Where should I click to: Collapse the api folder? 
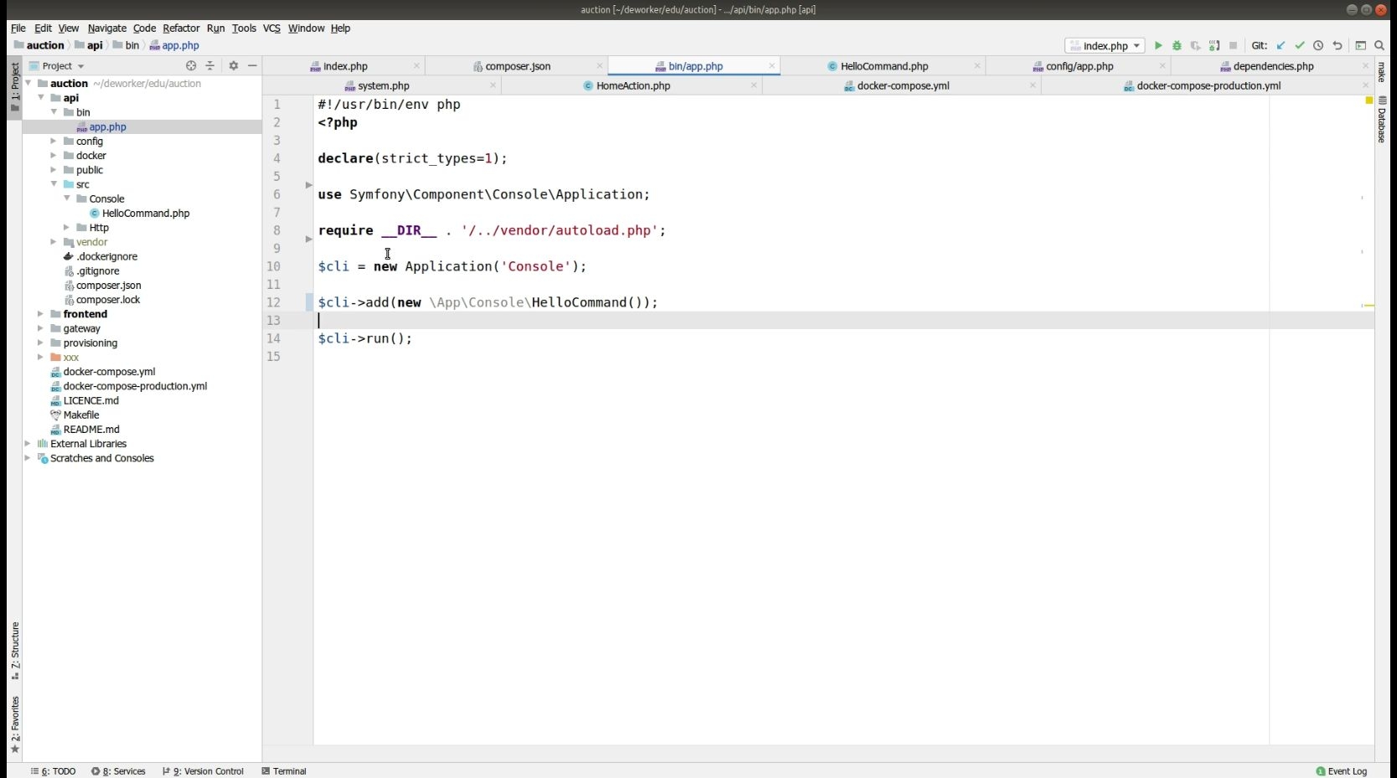[x=41, y=98]
